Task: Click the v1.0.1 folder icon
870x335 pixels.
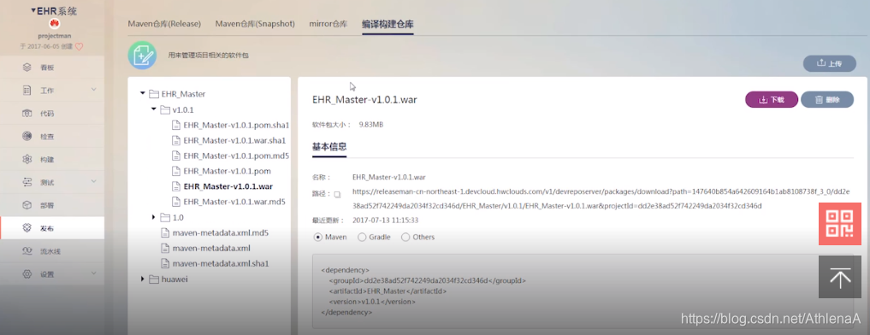Action: (165, 110)
